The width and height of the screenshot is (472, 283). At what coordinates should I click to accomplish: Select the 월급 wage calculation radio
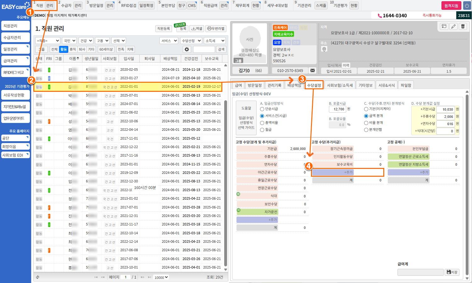tap(262, 130)
